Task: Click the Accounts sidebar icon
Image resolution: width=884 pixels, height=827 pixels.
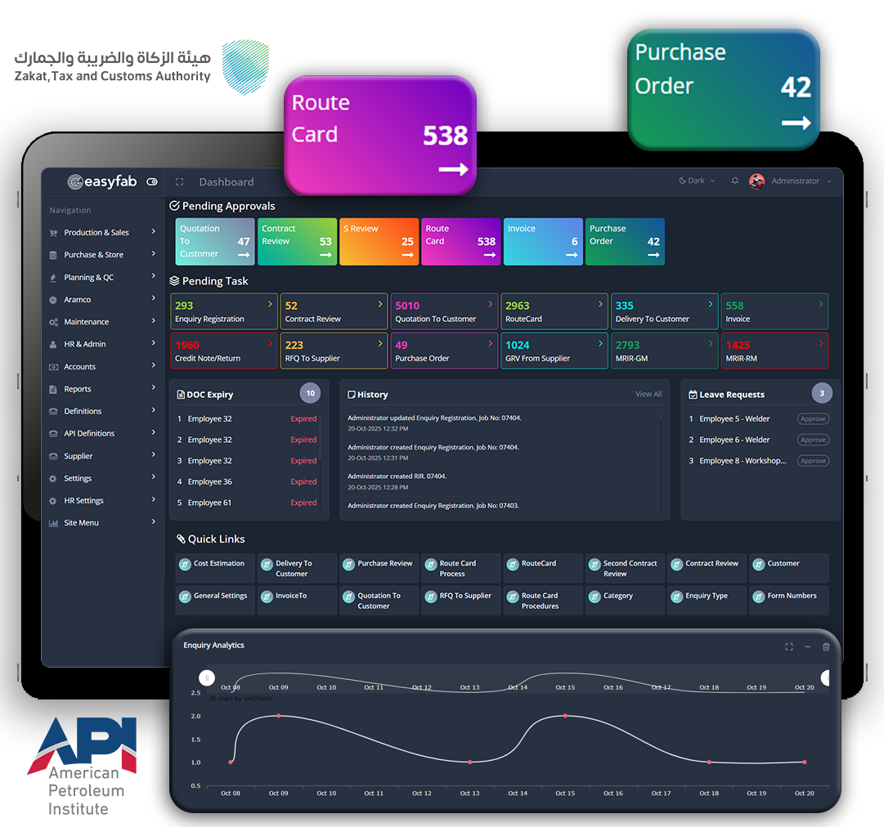Action: 53,367
